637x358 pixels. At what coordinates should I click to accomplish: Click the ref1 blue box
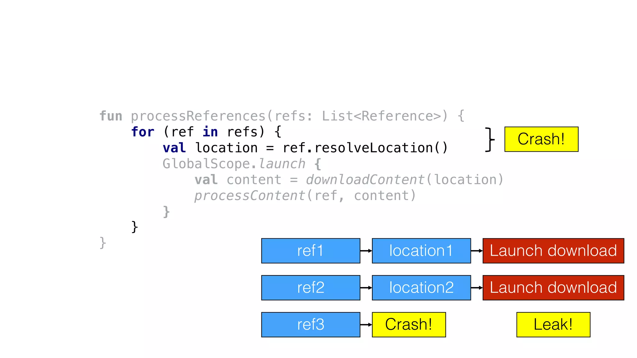tap(310, 251)
